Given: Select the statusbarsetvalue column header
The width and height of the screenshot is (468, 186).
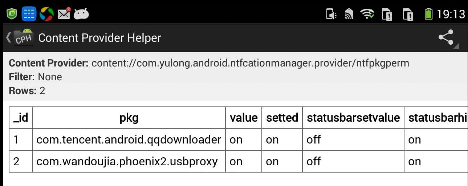Looking at the screenshot, I should coord(353,118).
